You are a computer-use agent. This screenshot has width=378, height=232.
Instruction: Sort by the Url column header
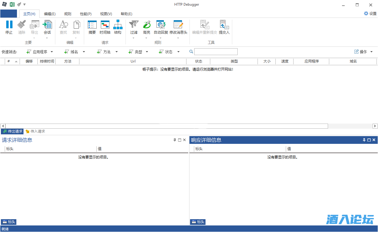point(133,61)
